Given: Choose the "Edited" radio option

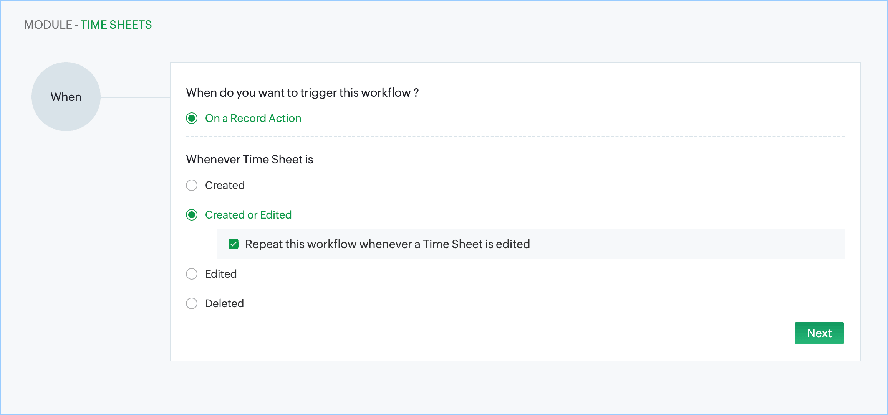Looking at the screenshot, I should click(x=192, y=274).
